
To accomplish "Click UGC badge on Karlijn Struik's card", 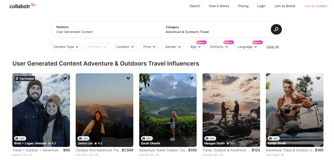I will tap(274, 138).
